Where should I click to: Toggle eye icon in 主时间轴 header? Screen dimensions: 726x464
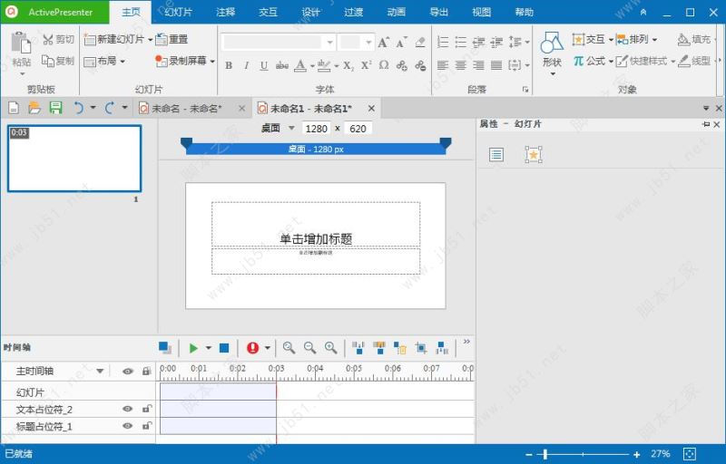tap(128, 371)
